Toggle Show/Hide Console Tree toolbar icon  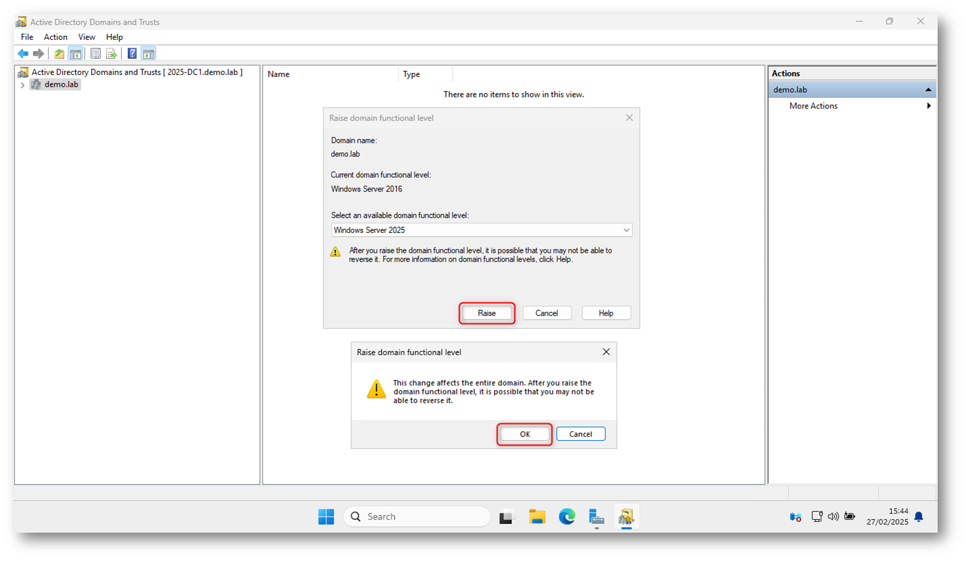[x=76, y=53]
